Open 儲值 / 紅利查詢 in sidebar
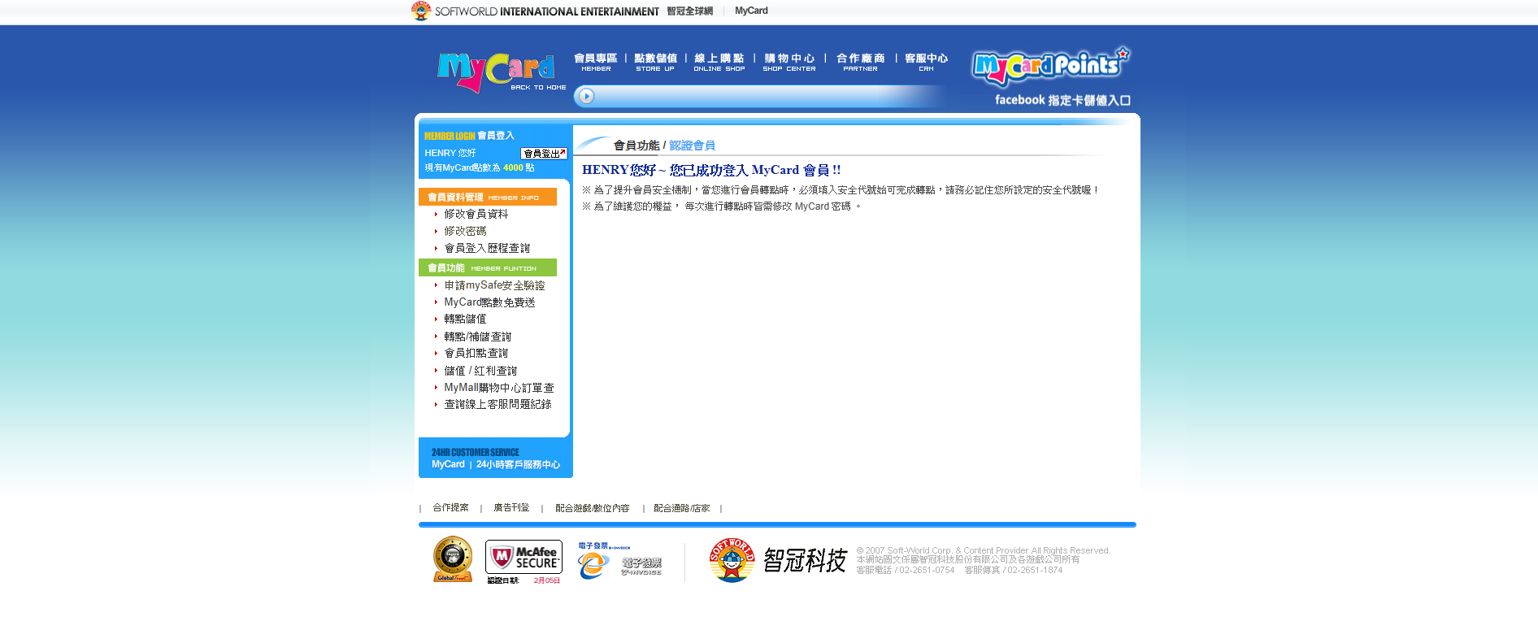The image size is (1538, 643). pos(480,371)
